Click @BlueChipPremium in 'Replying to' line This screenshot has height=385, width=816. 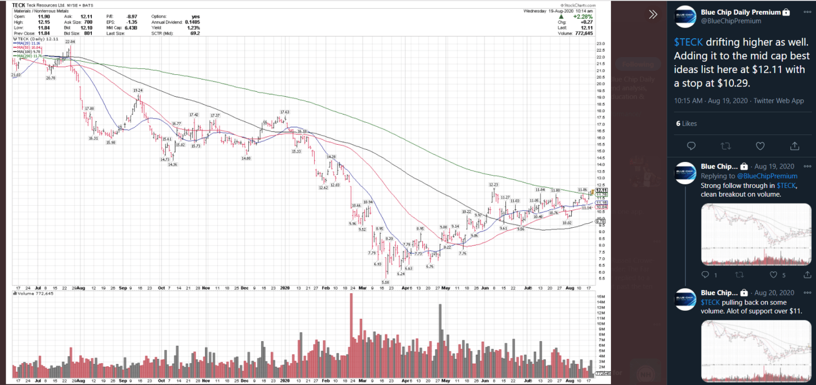(767, 176)
